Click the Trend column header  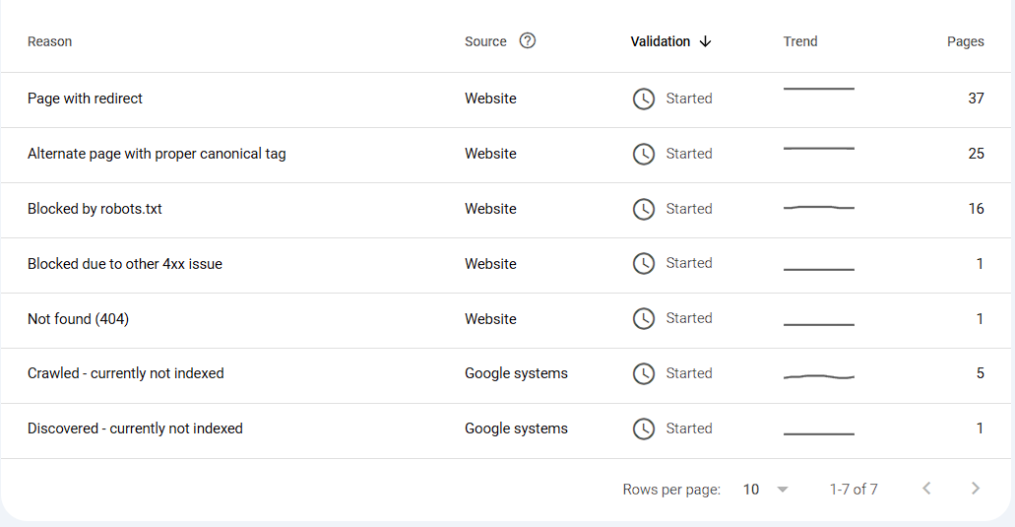800,41
